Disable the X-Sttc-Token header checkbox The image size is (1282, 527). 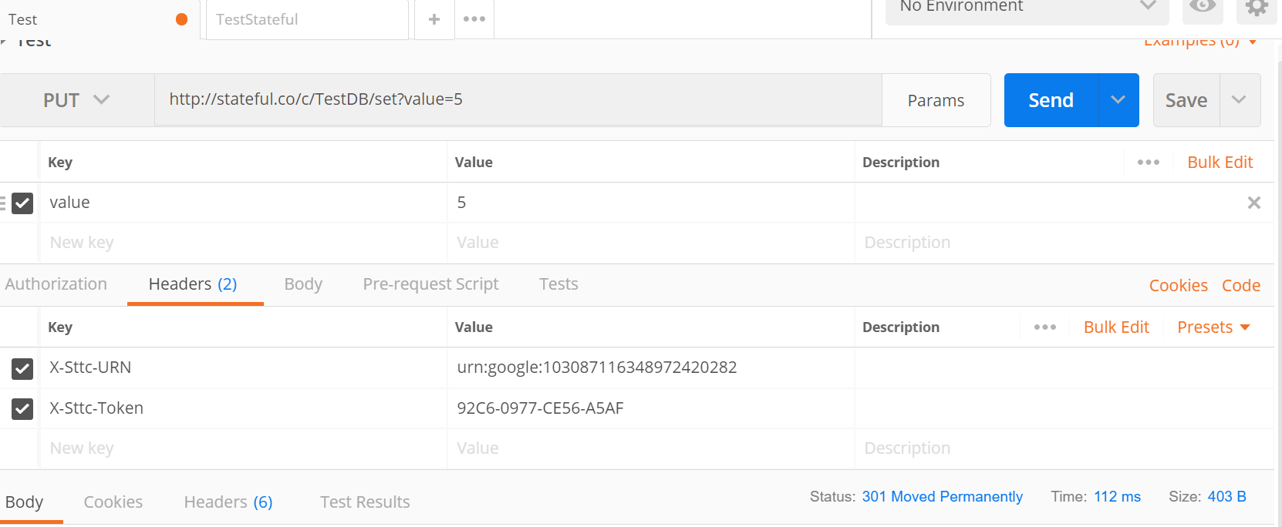pyautogui.click(x=22, y=408)
